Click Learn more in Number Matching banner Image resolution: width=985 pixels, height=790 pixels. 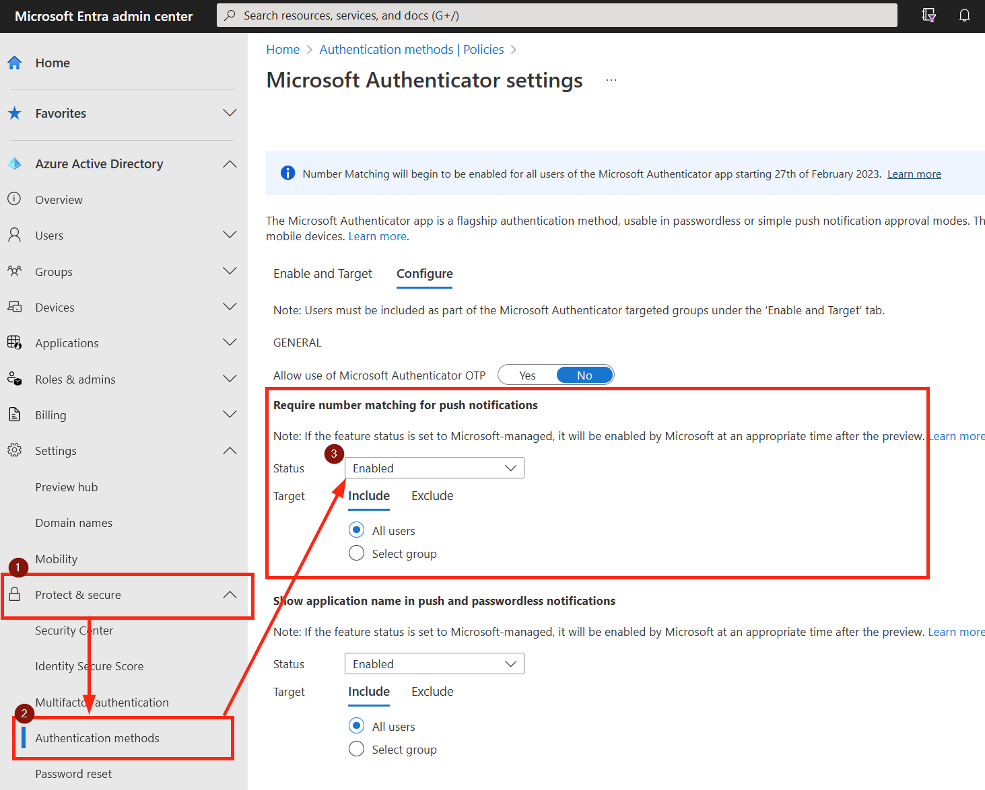point(914,174)
